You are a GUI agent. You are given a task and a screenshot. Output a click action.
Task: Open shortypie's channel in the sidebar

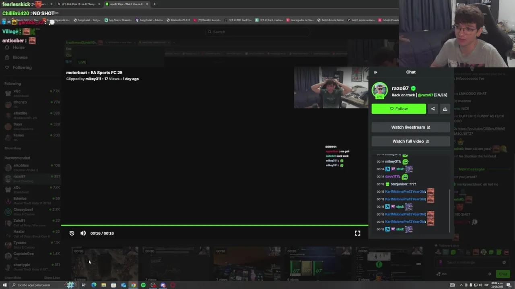click(x=32, y=267)
